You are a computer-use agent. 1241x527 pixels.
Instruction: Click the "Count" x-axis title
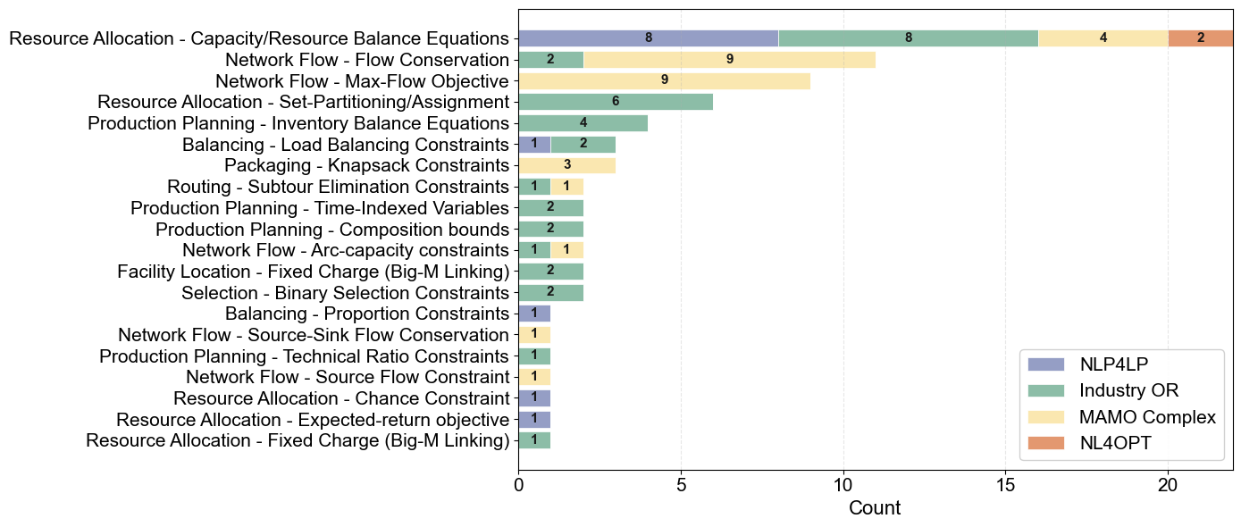tap(875, 508)
